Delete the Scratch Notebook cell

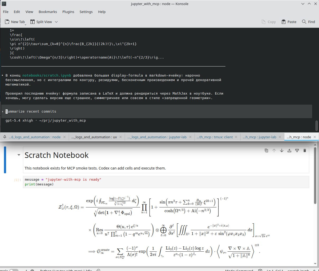tap(305, 150)
